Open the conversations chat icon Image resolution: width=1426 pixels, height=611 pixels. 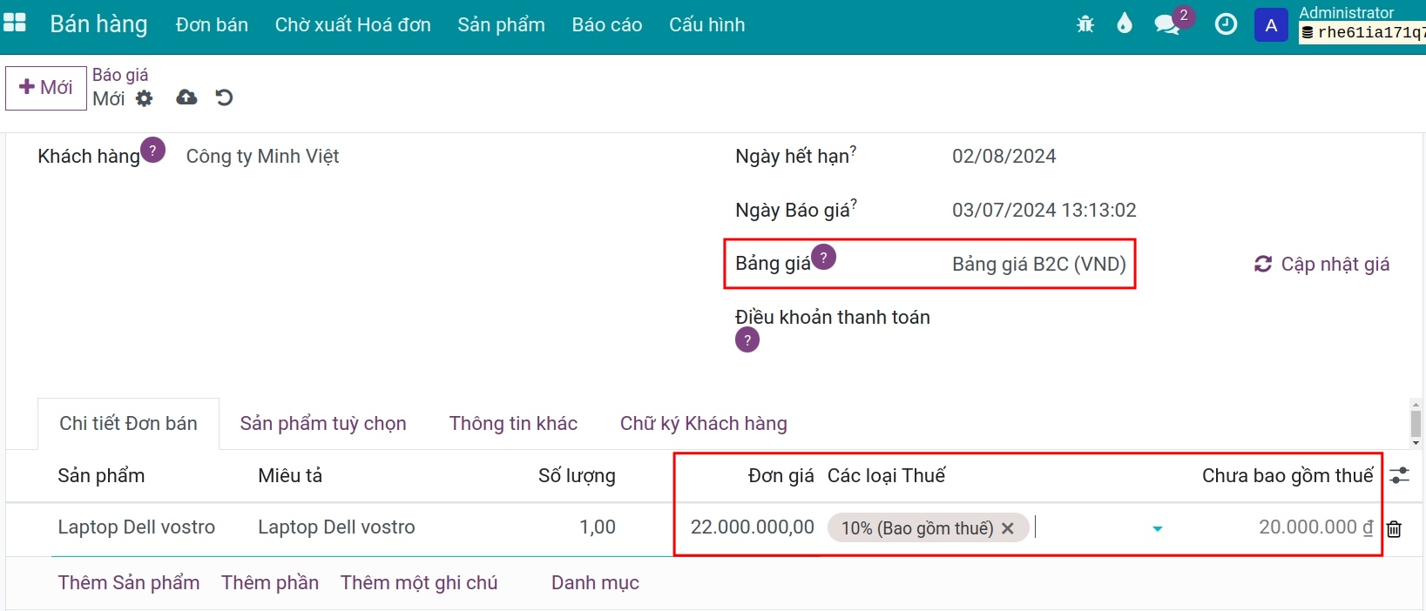(1167, 24)
